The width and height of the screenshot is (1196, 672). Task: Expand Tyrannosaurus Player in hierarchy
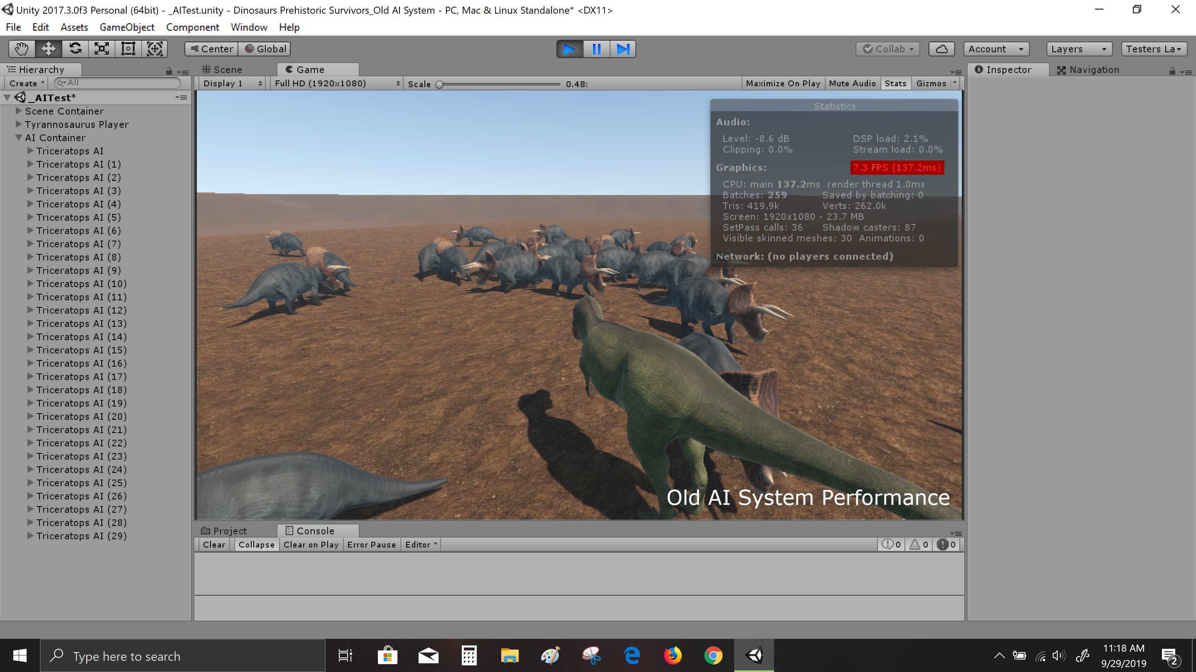(19, 124)
